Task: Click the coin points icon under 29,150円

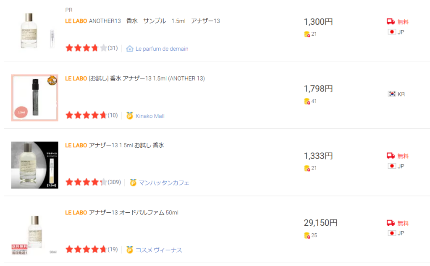Action: point(307,235)
